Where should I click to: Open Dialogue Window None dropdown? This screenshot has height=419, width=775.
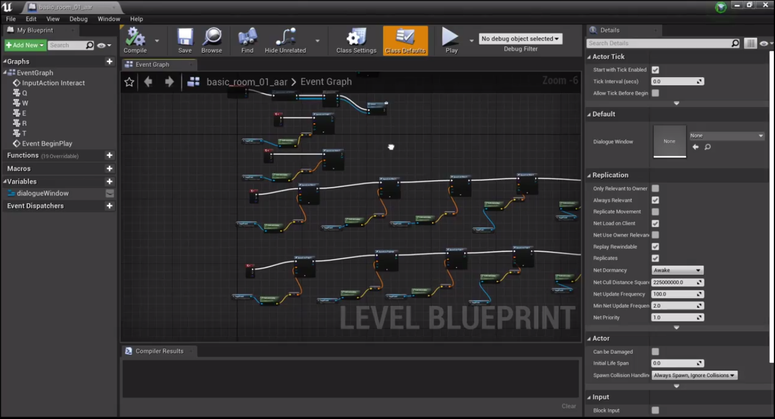pos(727,136)
